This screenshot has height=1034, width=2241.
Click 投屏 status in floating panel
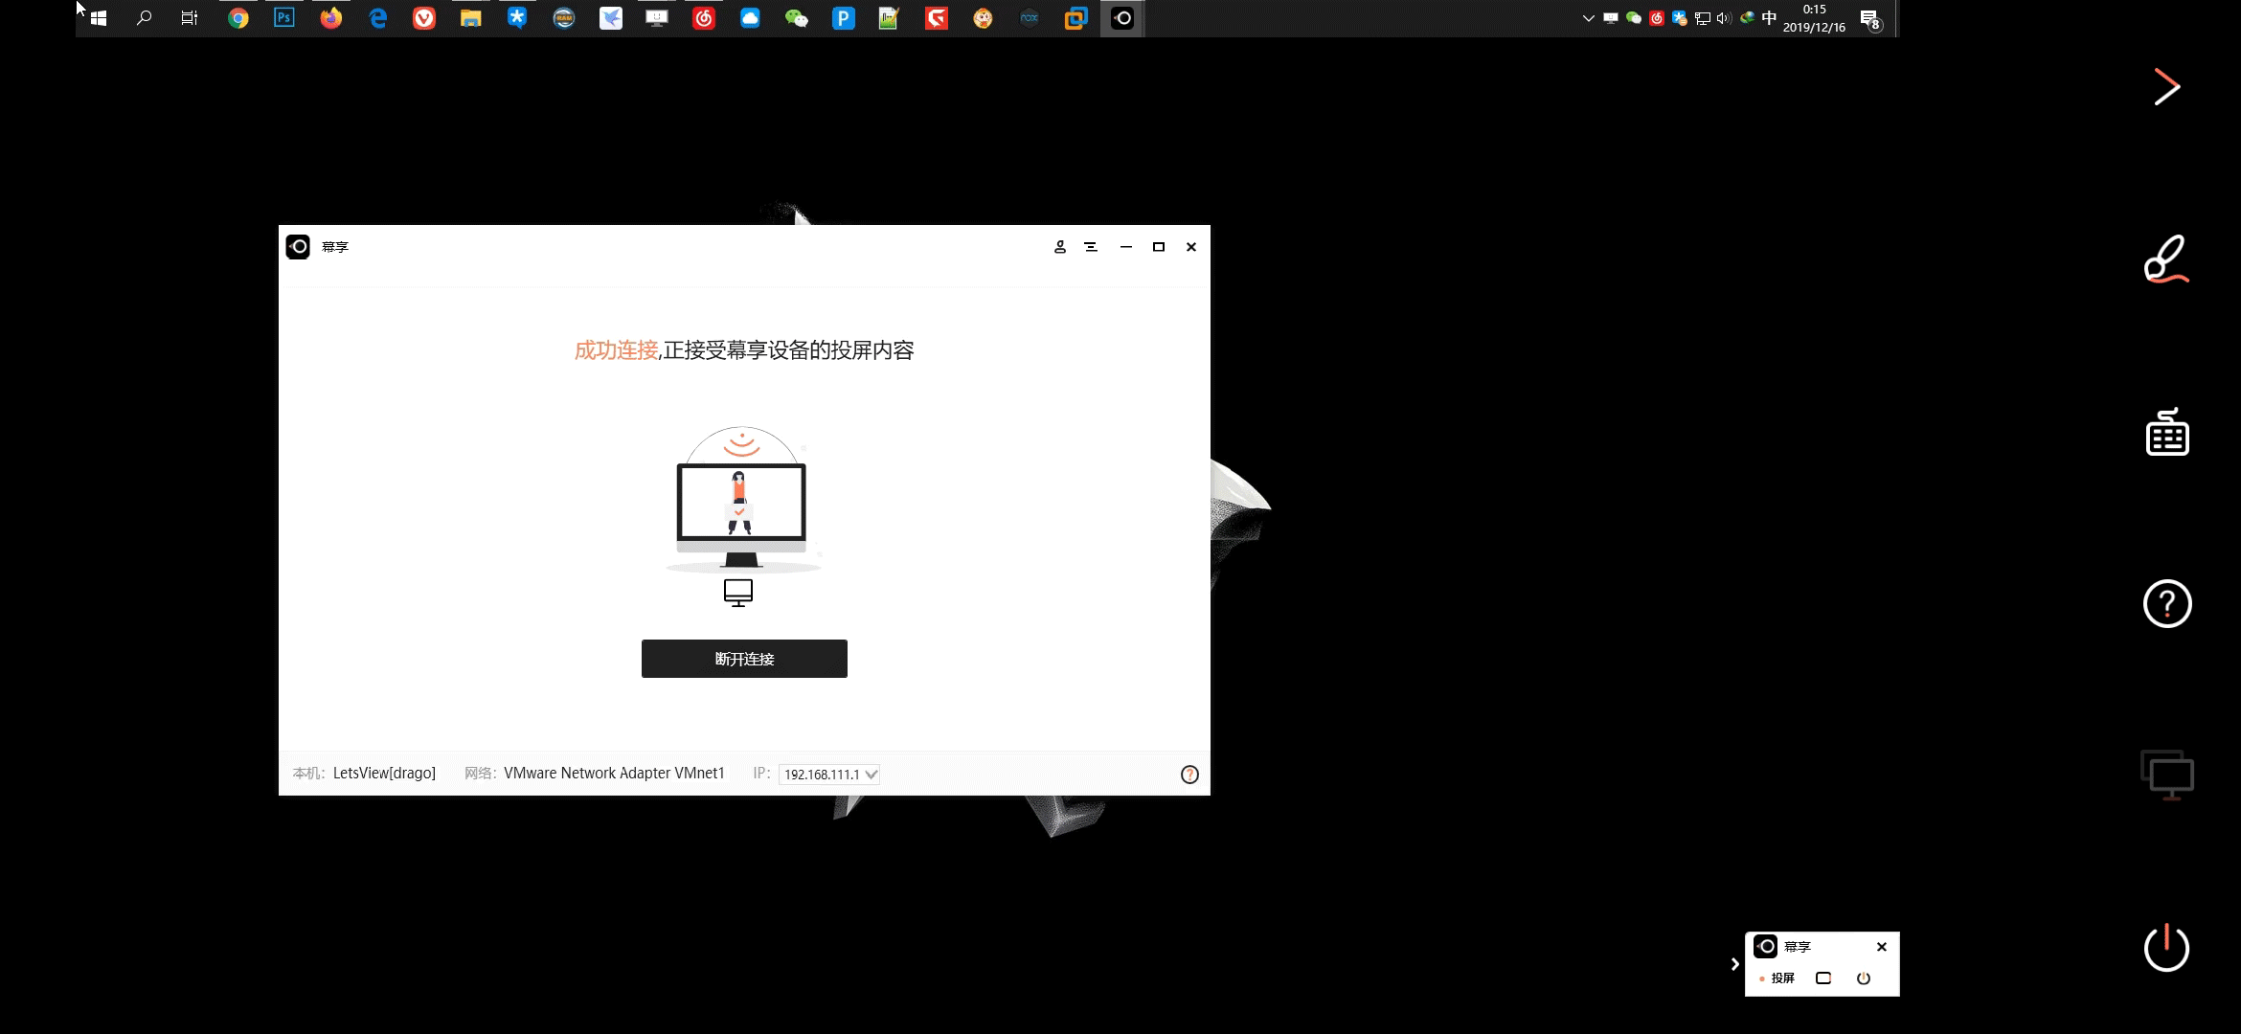1781,978
